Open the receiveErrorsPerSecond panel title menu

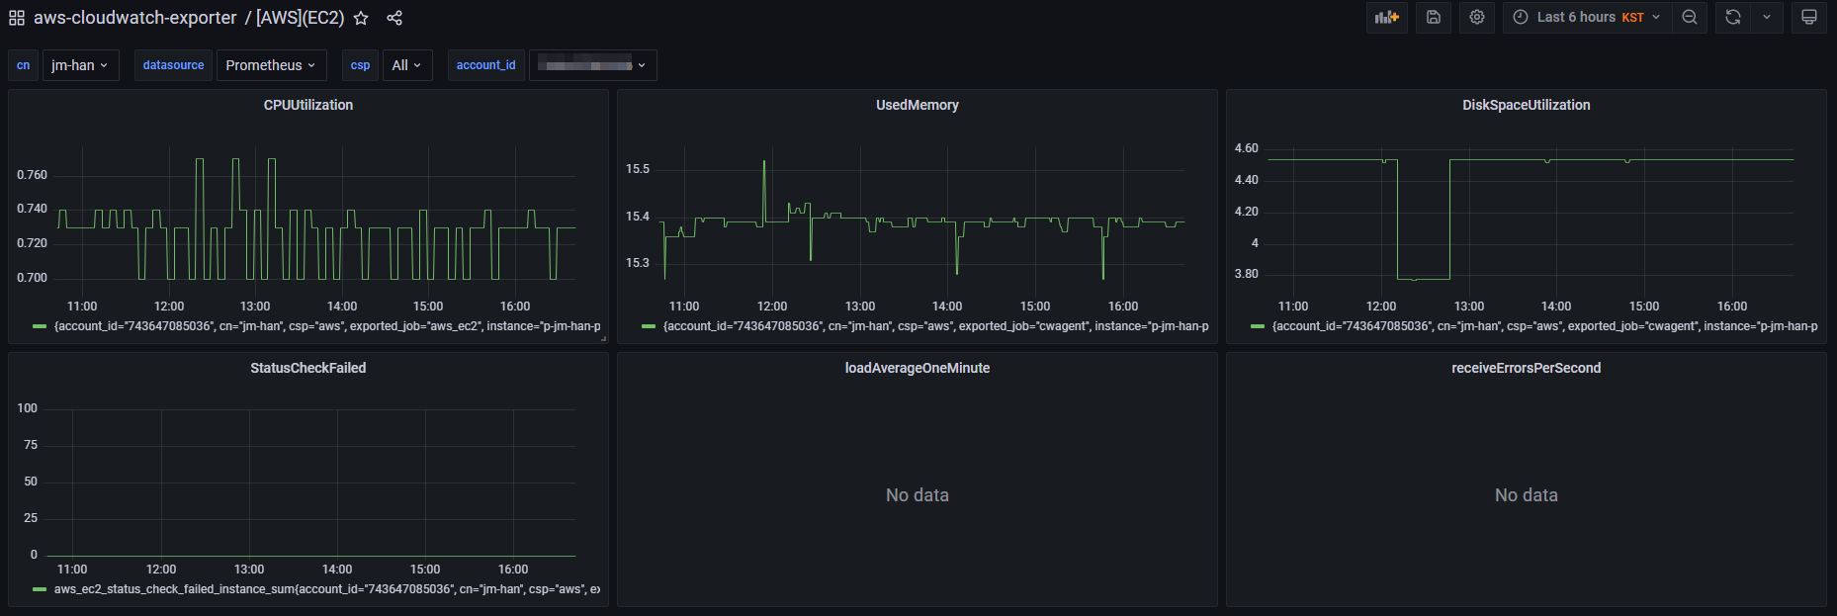tap(1527, 368)
